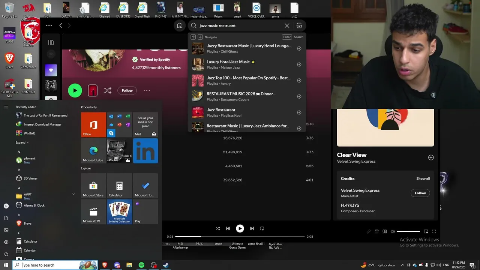Open the Microsoft Edge tile

93,151
